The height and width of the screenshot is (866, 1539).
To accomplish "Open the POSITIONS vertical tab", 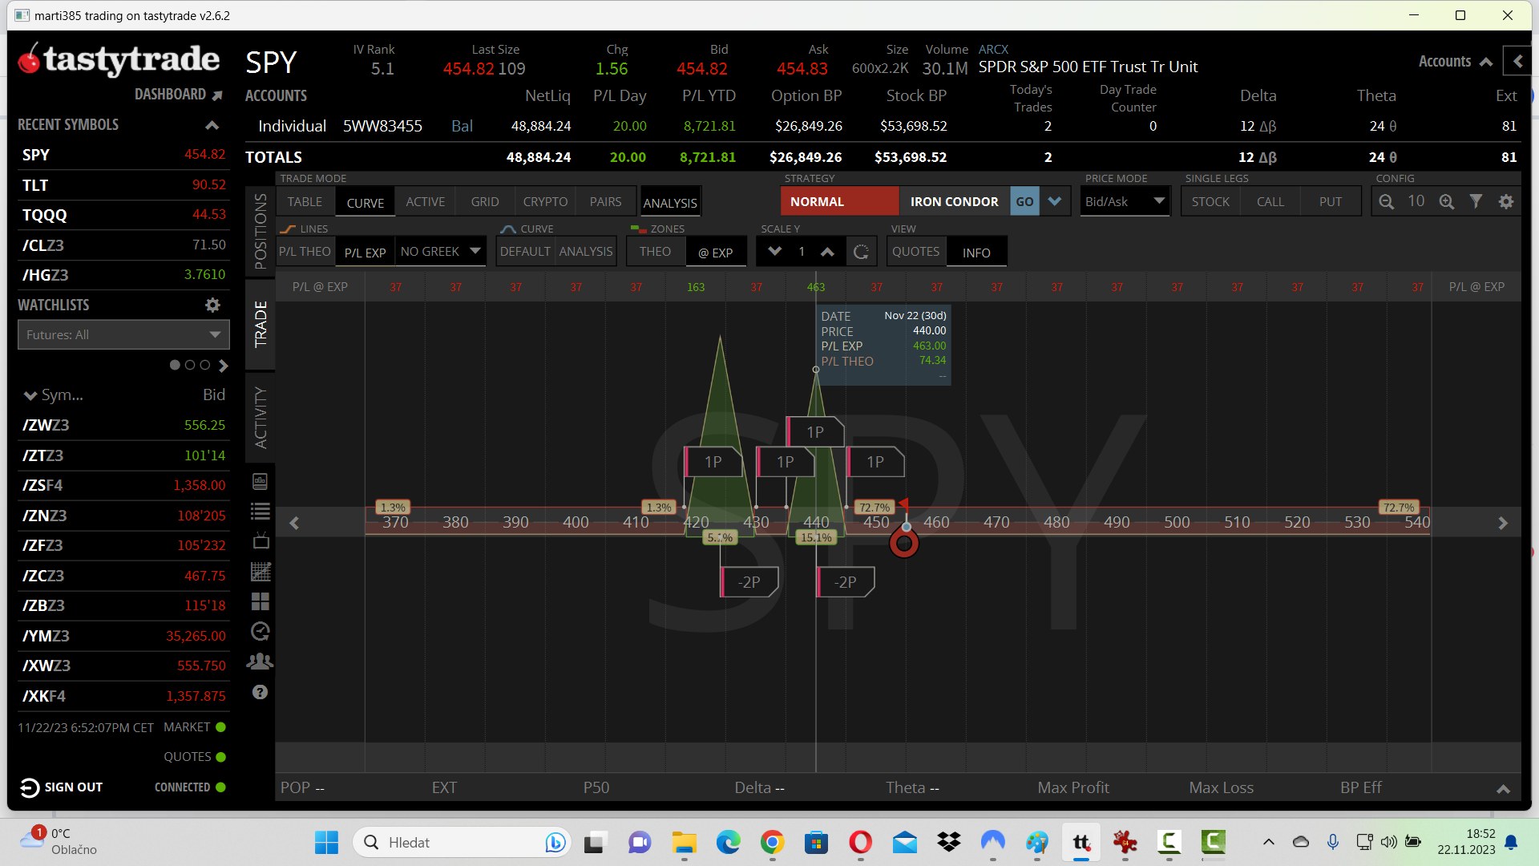I will coord(260,231).
